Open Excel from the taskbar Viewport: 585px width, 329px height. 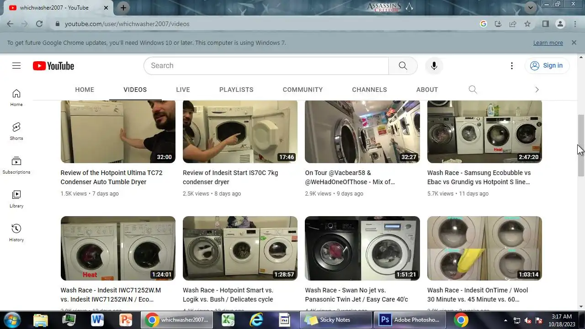[228, 320]
